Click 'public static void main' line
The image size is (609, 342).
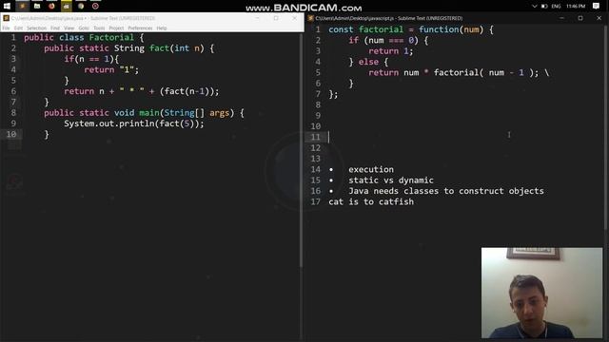[144, 113]
